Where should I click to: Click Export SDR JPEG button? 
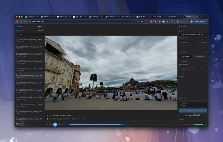click(193, 115)
